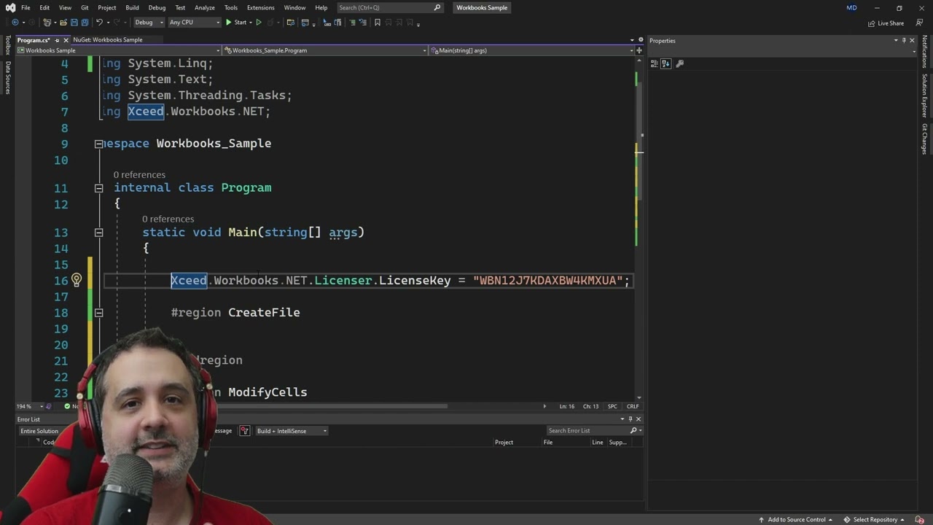
Task: Open the 194 % zoom level dropdown
Action: [29, 406]
